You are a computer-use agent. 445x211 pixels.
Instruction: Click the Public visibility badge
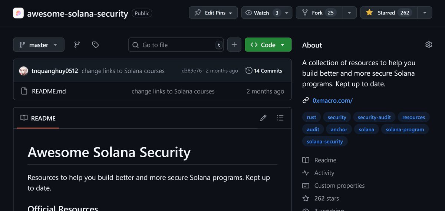(x=142, y=13)
